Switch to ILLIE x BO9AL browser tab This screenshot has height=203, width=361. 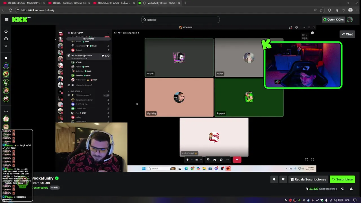[x=25, y=3]
